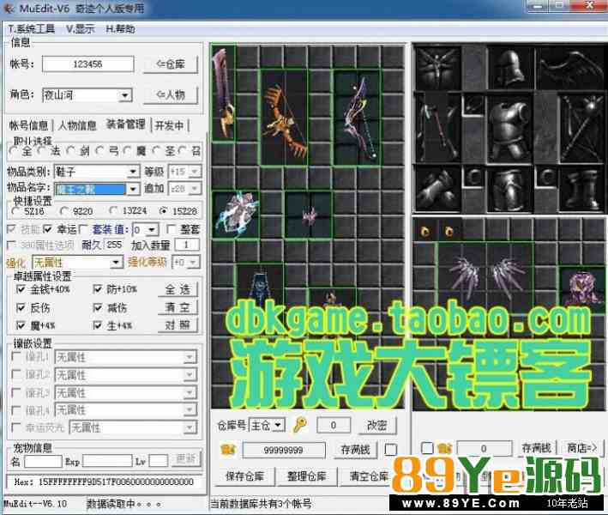Select the purple sword item in warehouse grid
This screenshot has height=515, width=608.
click(x=224, y=94)
